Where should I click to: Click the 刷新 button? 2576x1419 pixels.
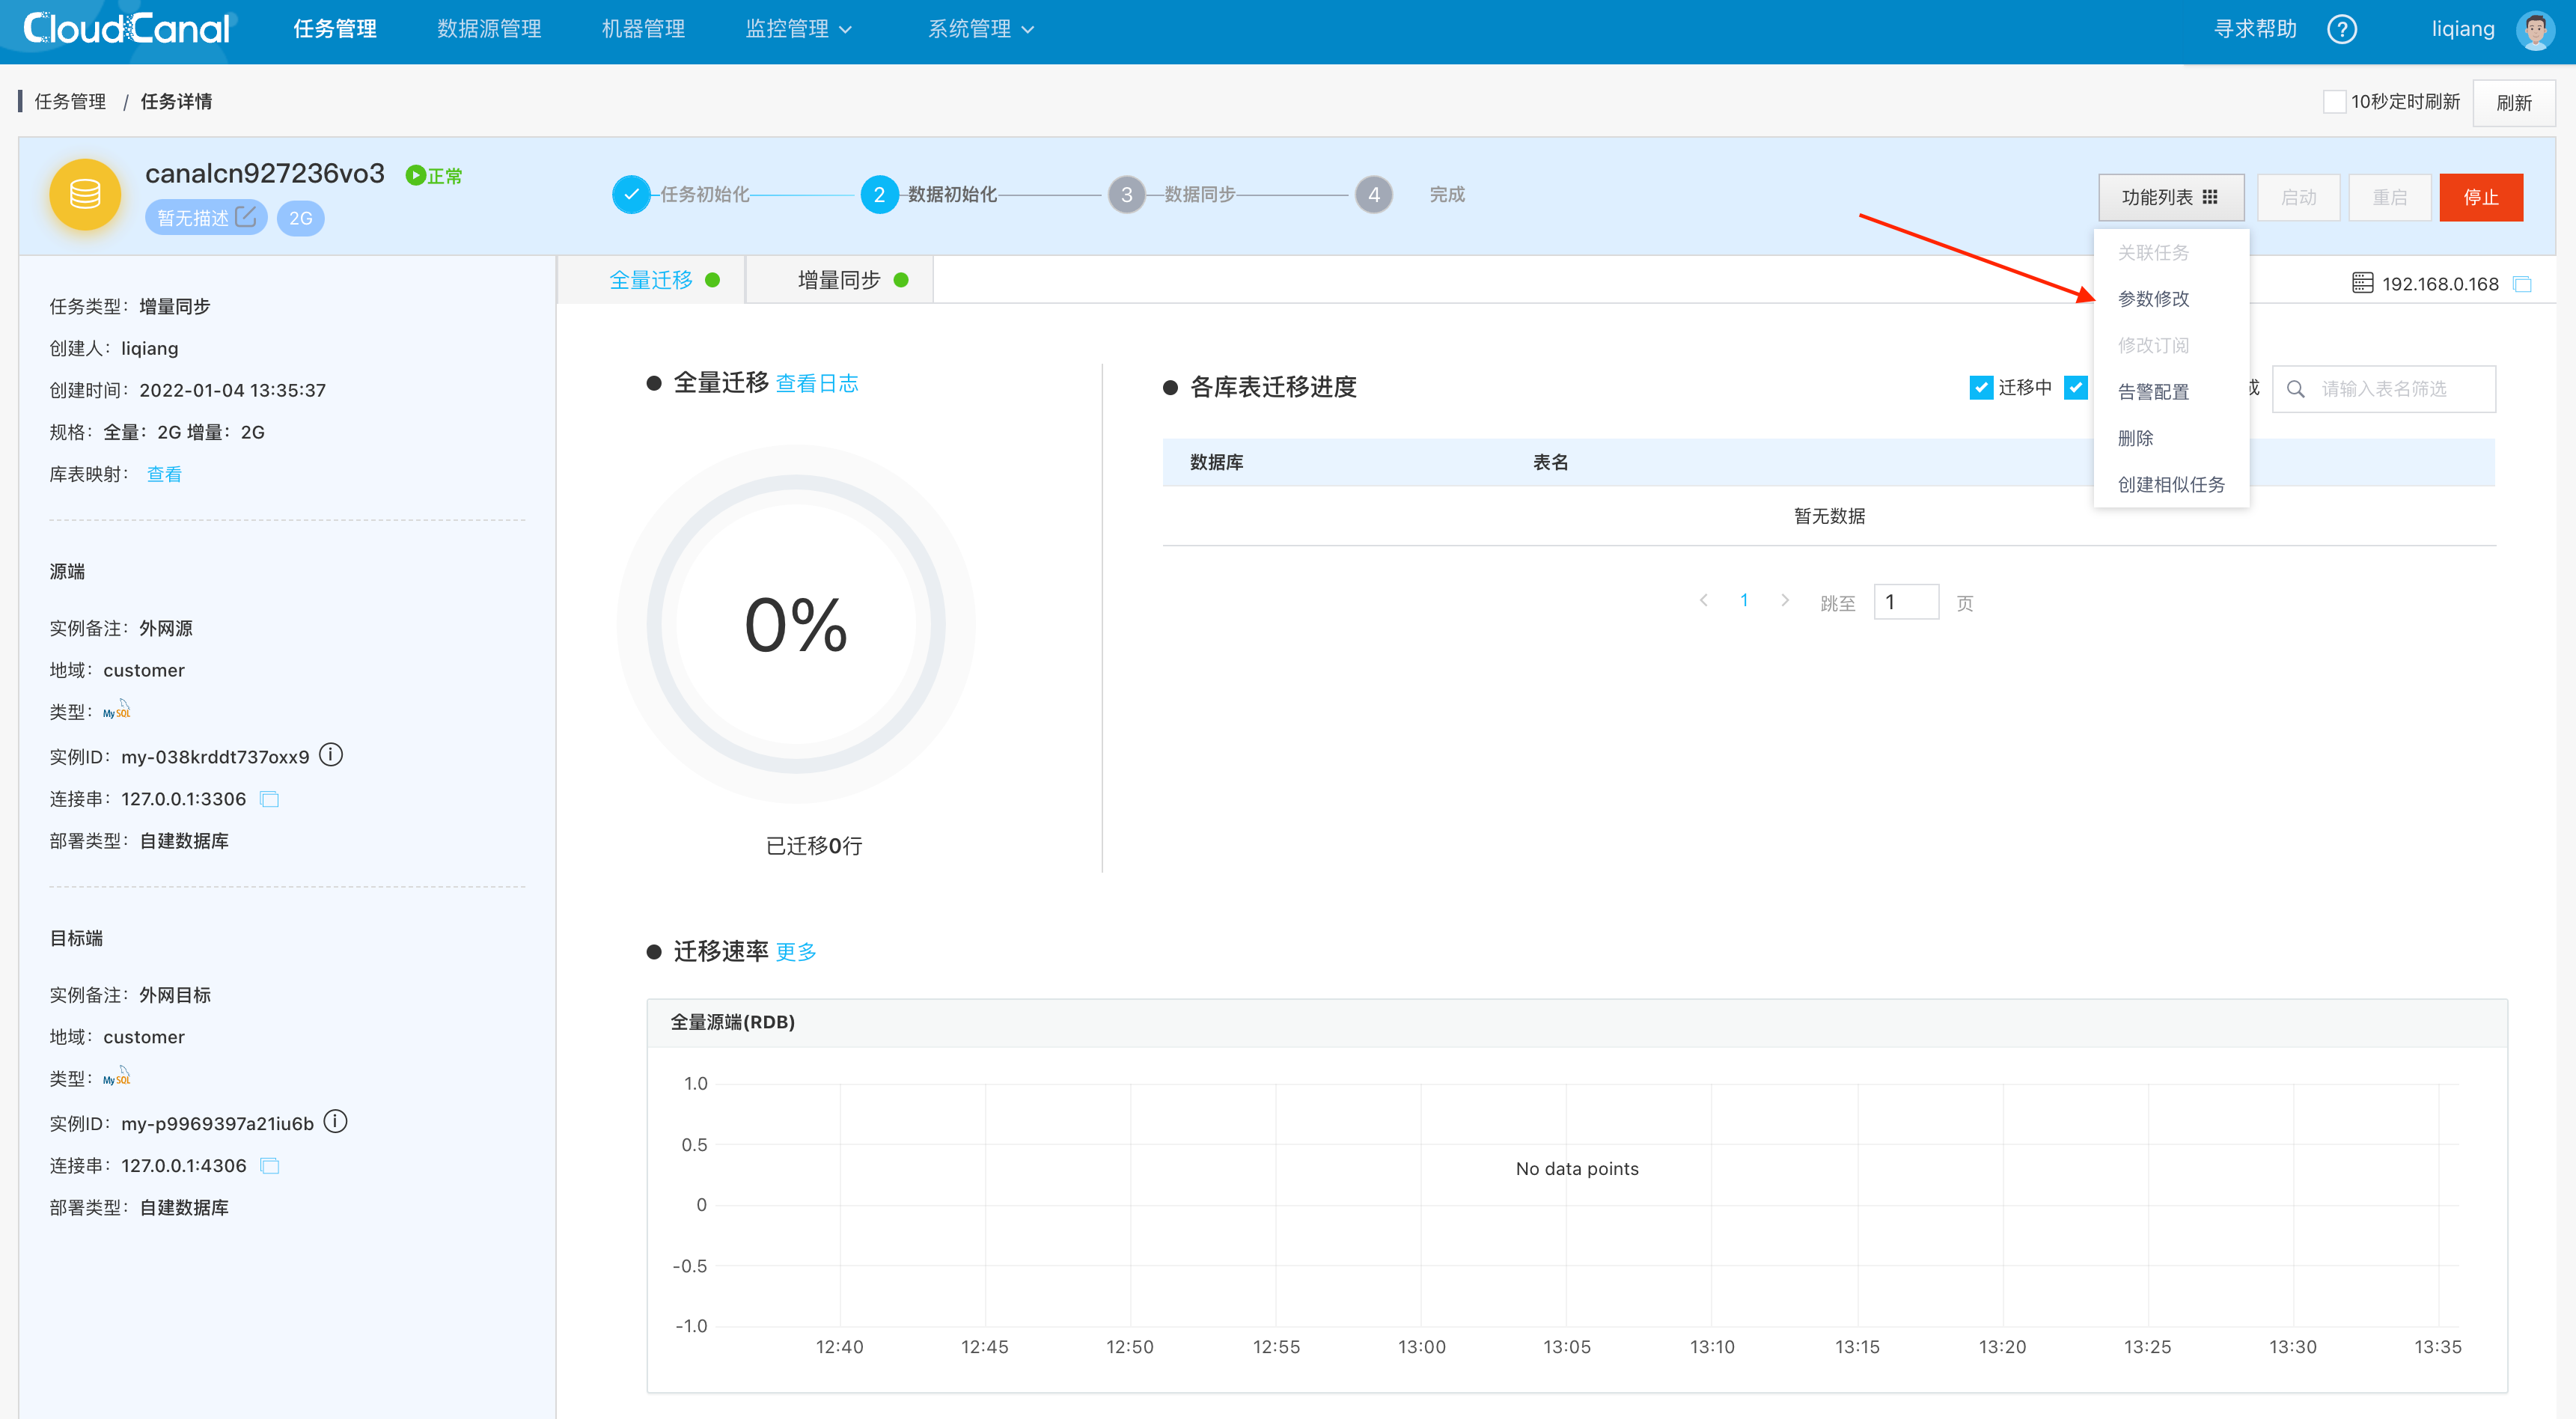(2514, 103)
